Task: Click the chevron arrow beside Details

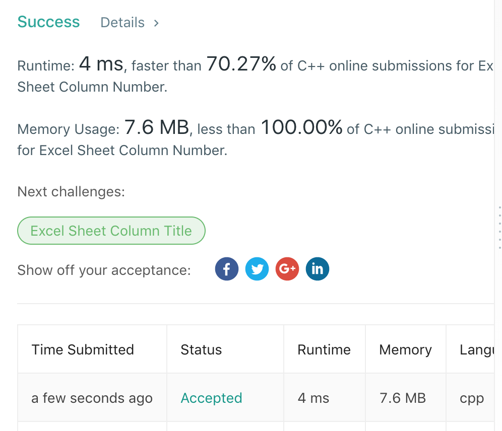Action: [x=156, y=23]
